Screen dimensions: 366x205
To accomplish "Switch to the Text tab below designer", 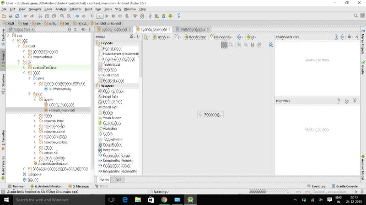I will tap(118, 179).
